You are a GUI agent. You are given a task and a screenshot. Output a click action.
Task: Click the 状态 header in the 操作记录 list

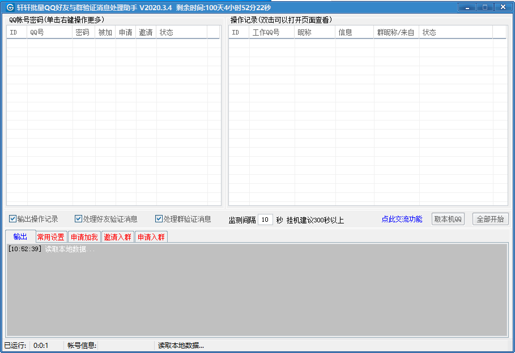coord(456,32)
